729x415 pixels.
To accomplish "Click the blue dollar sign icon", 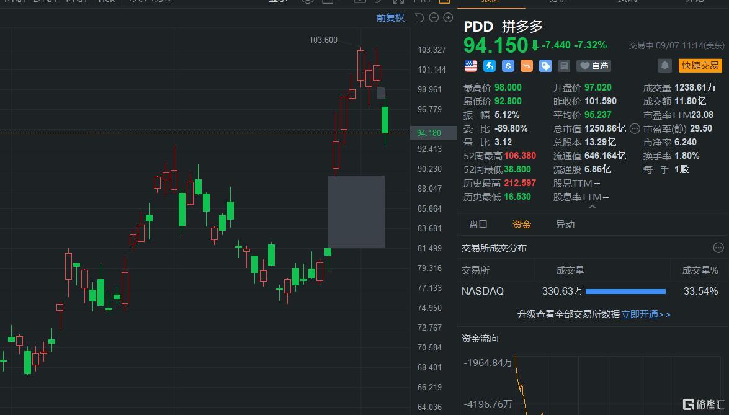I will pos(508,66).
